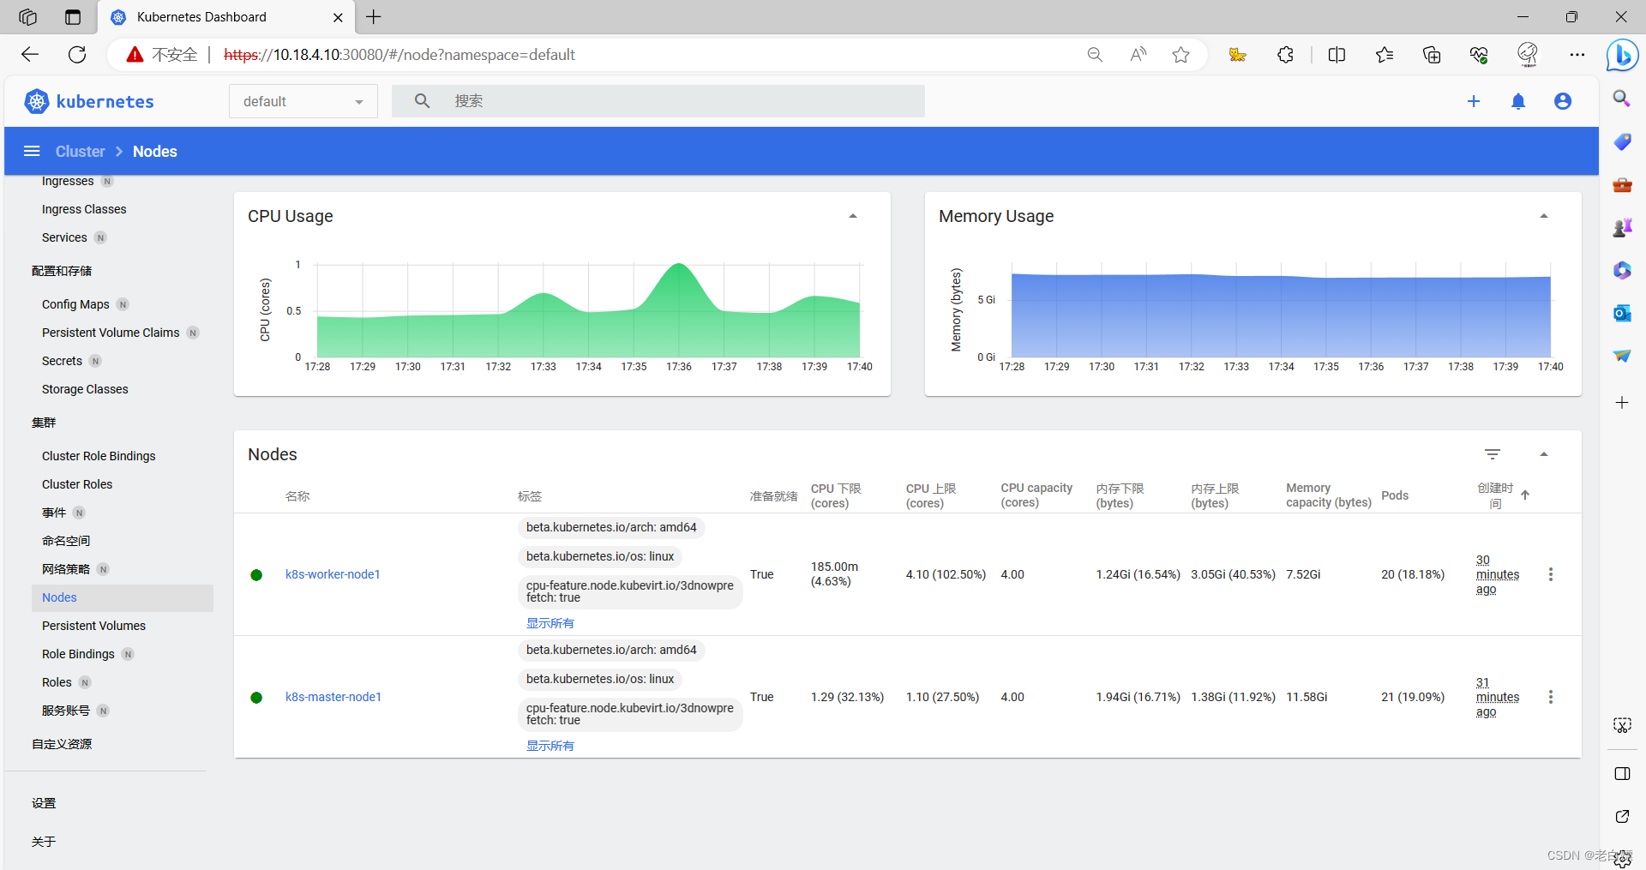Click the create new resource plus icon
Screen dimensions: 1646x870
pyautogui.click(x=1474, y=101)
